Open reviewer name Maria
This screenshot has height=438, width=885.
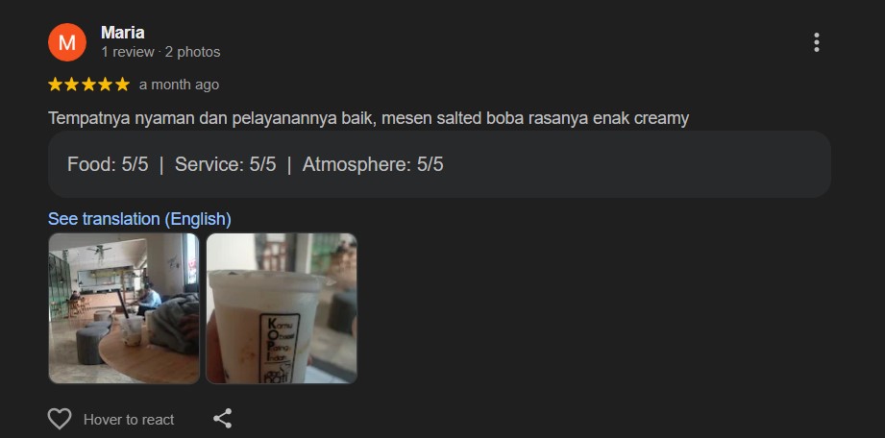point(122,33)
